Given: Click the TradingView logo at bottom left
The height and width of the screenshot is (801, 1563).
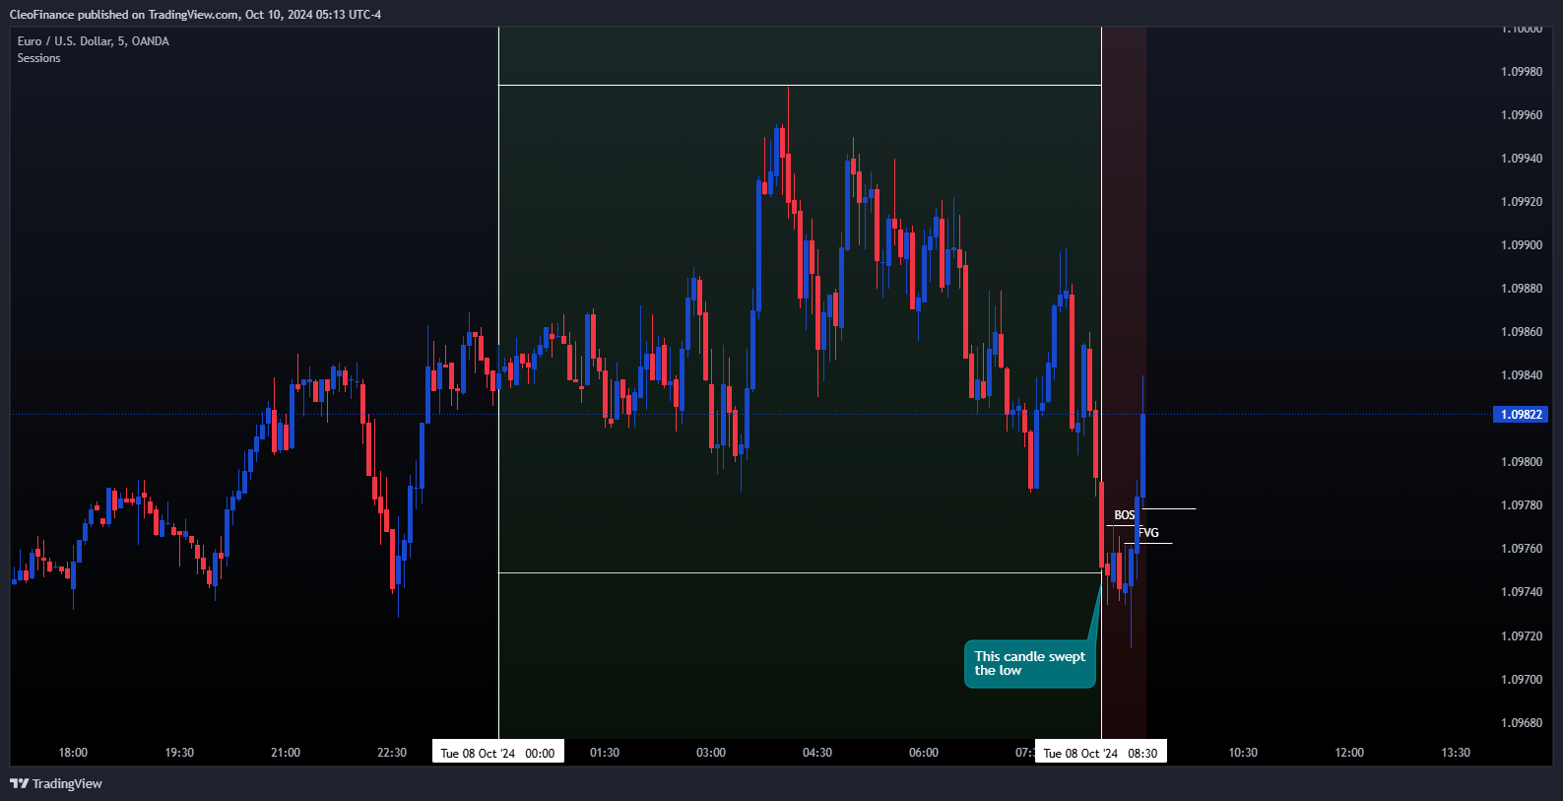Looking at the screenshot, I should click(x=56, y=783).
